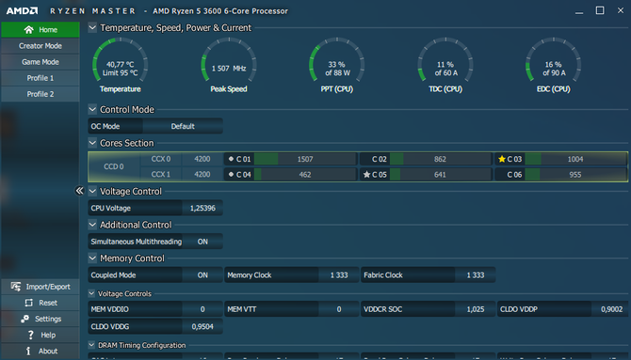
Task: Collapse the Voltage Control section
Action: coord(92,191)
